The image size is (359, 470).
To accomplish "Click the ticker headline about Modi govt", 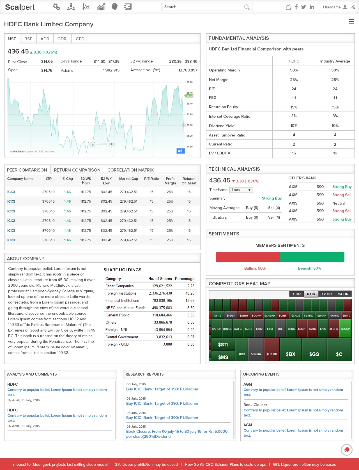I will (x=60, y=464).
